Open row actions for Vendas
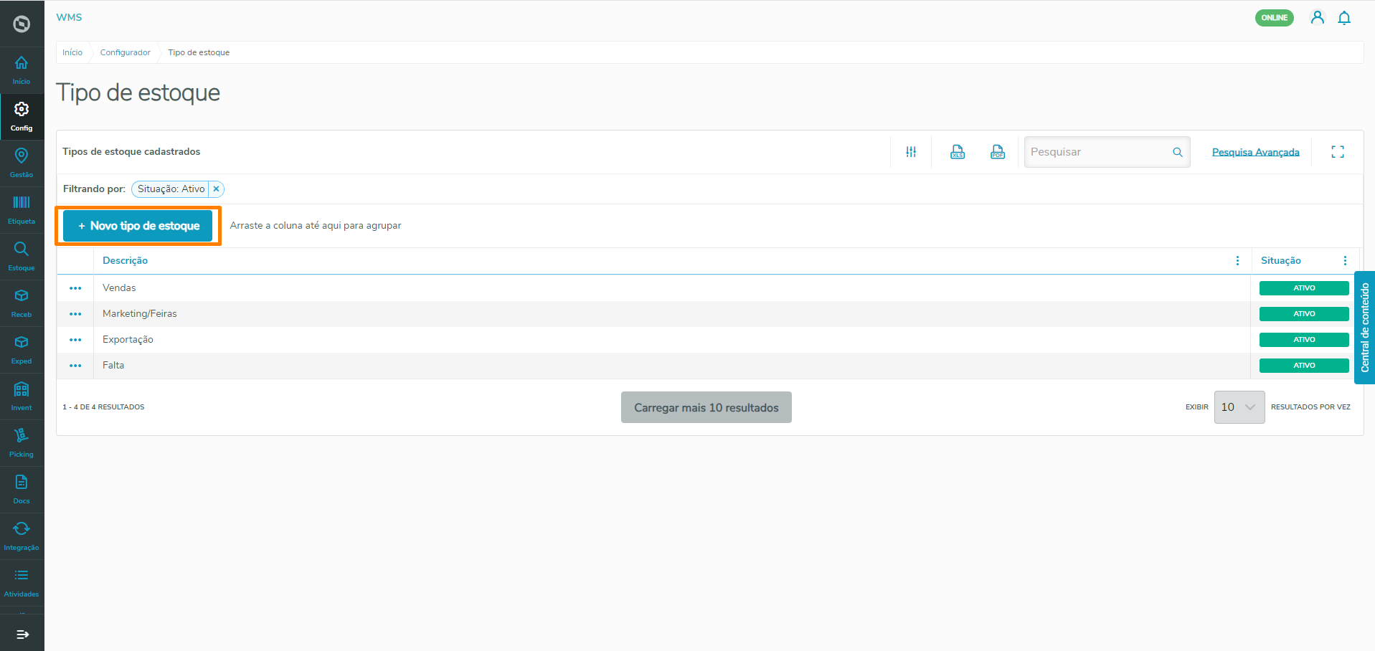 pyautogui.click(x=75, y=288)
